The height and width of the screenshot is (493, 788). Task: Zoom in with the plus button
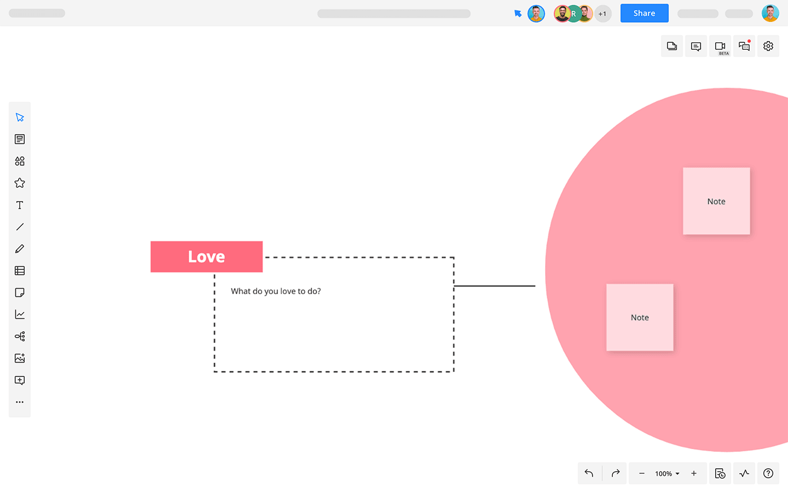tap(694, 473)
